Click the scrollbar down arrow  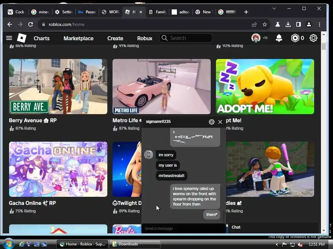(324, 231)
